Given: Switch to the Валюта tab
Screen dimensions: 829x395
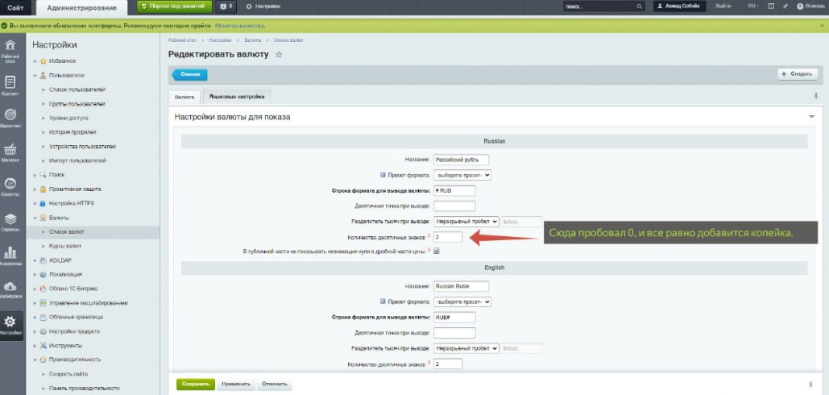Looking at the screenshot, I should [184, 98].
